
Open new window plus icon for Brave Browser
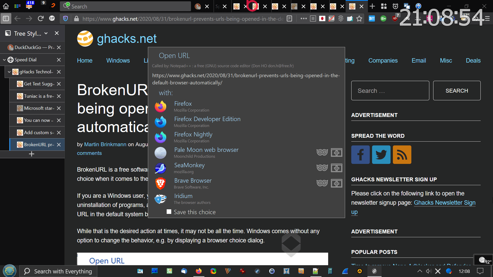336,183
